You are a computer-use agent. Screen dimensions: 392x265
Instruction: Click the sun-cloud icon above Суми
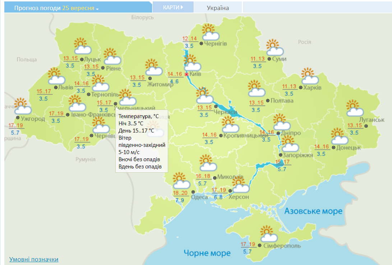(275, 47)
